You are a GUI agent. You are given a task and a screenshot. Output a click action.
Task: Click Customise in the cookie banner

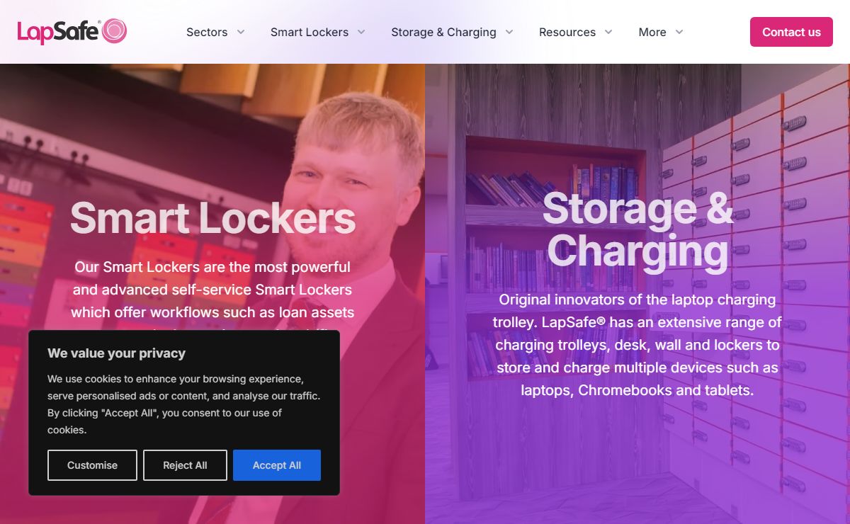[x=92, y=465]
